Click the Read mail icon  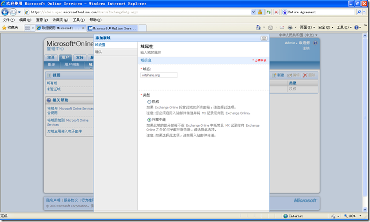(x=282, y=27)
